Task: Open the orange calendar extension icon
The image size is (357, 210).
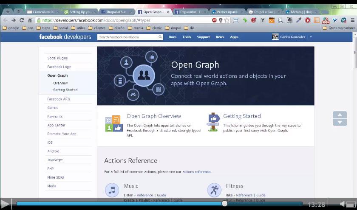Action: point(272,20)
